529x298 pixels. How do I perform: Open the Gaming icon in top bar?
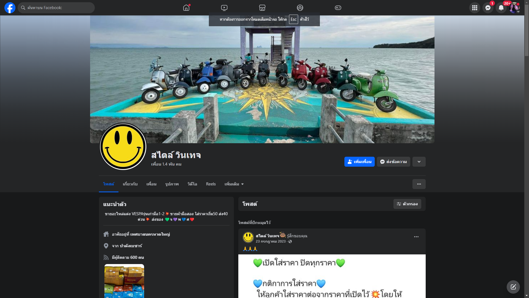pyautogui.click(x=338, y=8)
